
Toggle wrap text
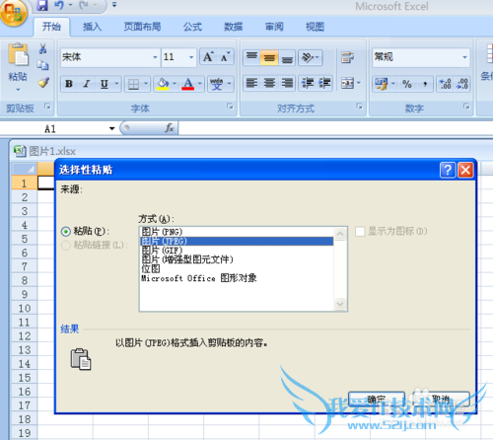click(347, 57)
